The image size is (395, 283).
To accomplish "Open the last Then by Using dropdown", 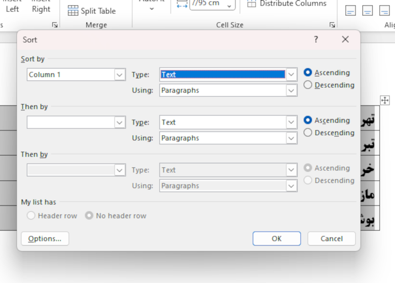I will coord(291,186).
